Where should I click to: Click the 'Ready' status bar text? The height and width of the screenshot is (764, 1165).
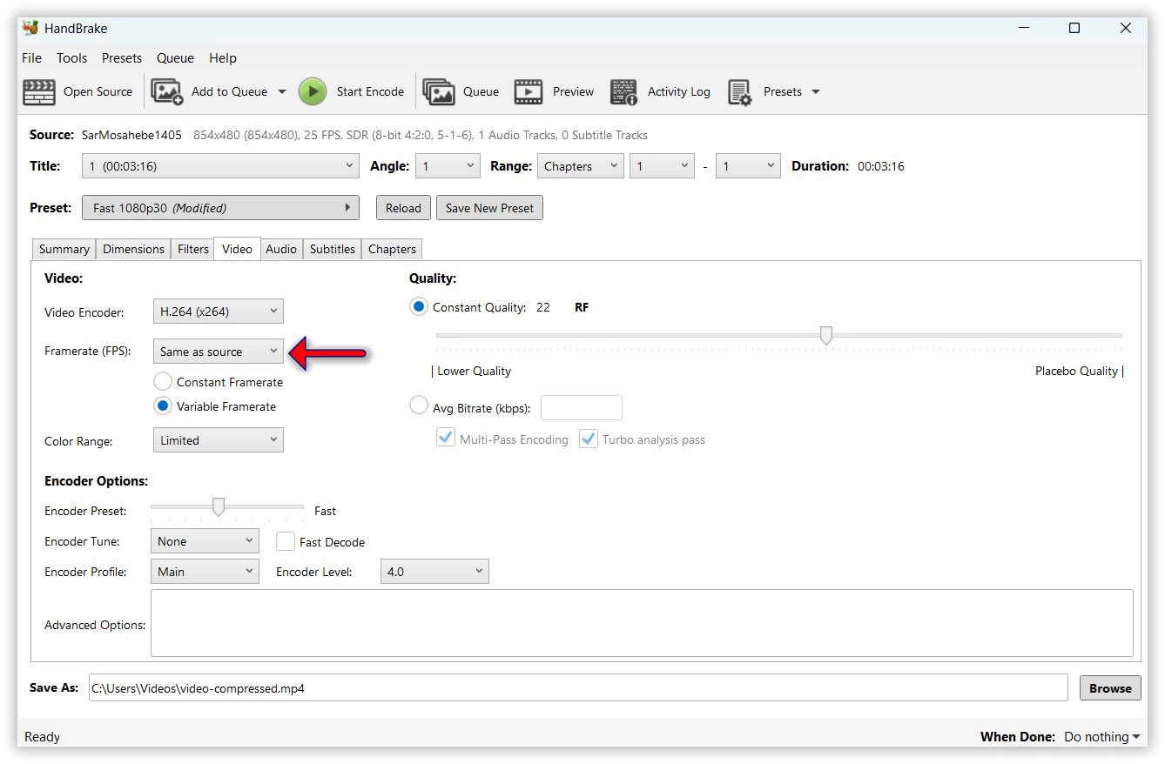[x=42, y=737]
